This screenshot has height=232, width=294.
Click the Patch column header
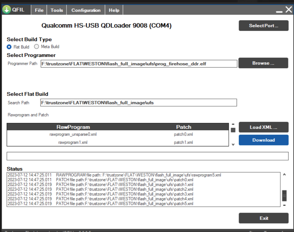[184, 127]
